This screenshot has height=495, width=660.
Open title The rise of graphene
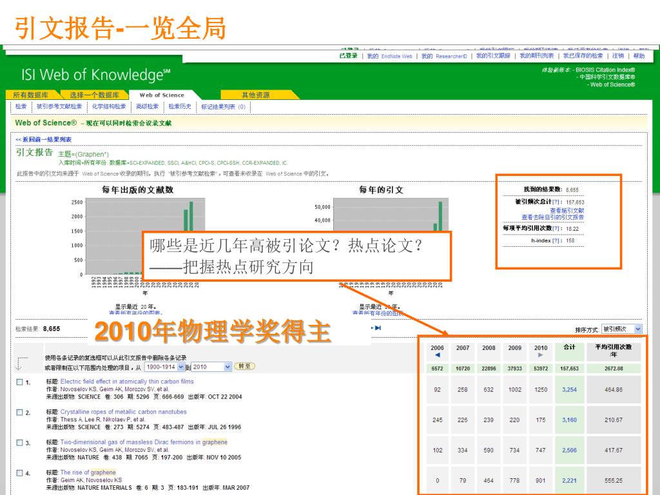point(88,472)
